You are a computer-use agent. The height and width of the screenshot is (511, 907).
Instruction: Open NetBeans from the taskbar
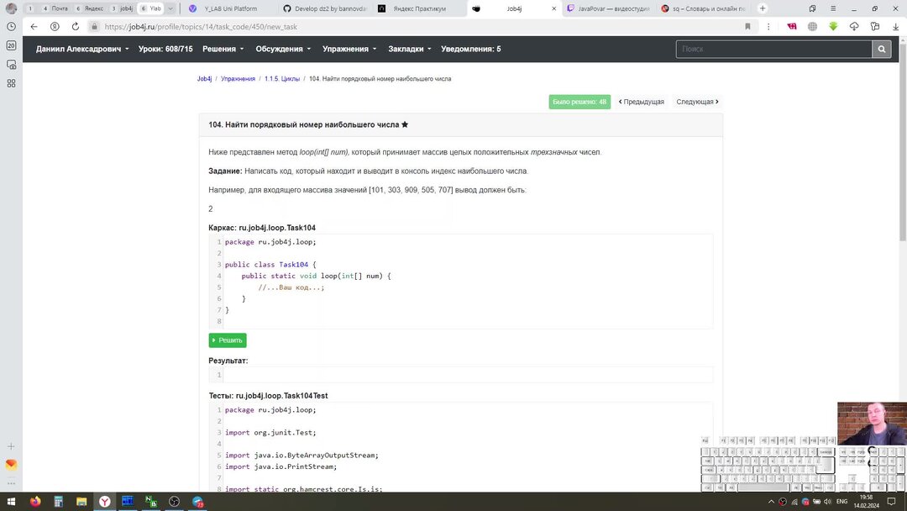(151, 502)
